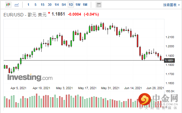Choose the 1W weekly timeframe

pyautogui.click(x=78, y=5)
